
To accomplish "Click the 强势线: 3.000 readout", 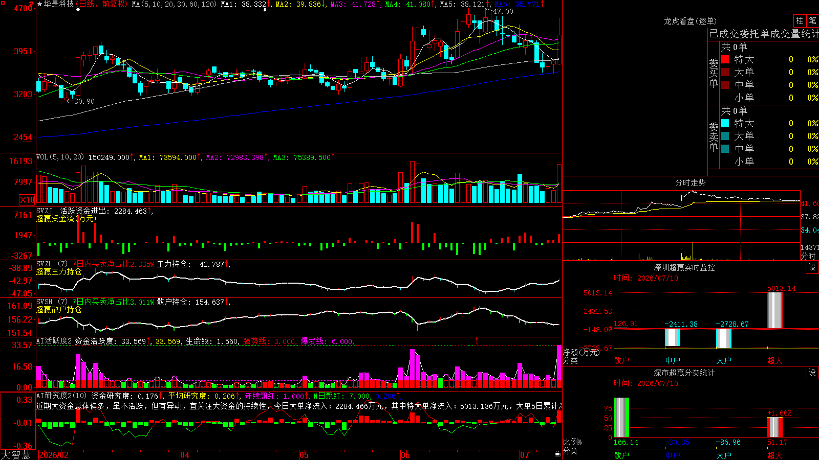I will coord(269,341).
